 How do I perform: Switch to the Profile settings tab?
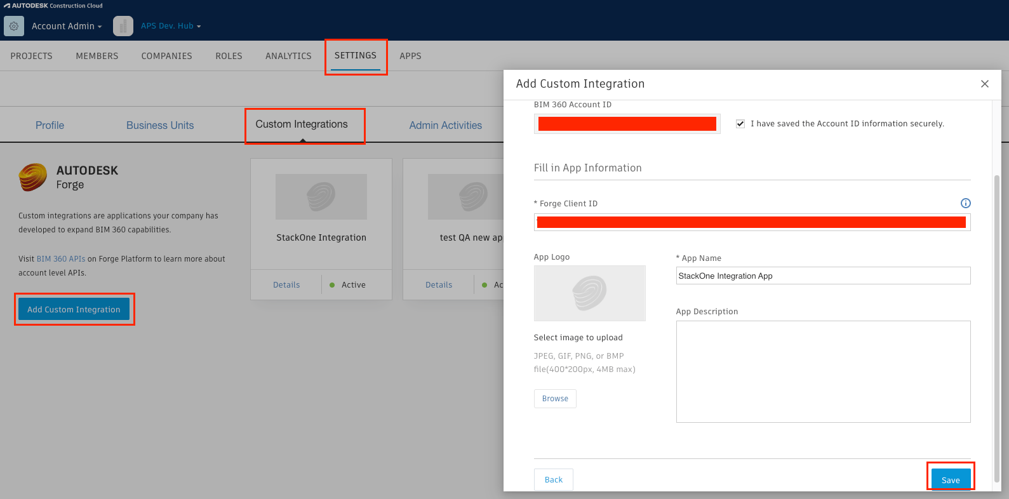tap(50, 125)
